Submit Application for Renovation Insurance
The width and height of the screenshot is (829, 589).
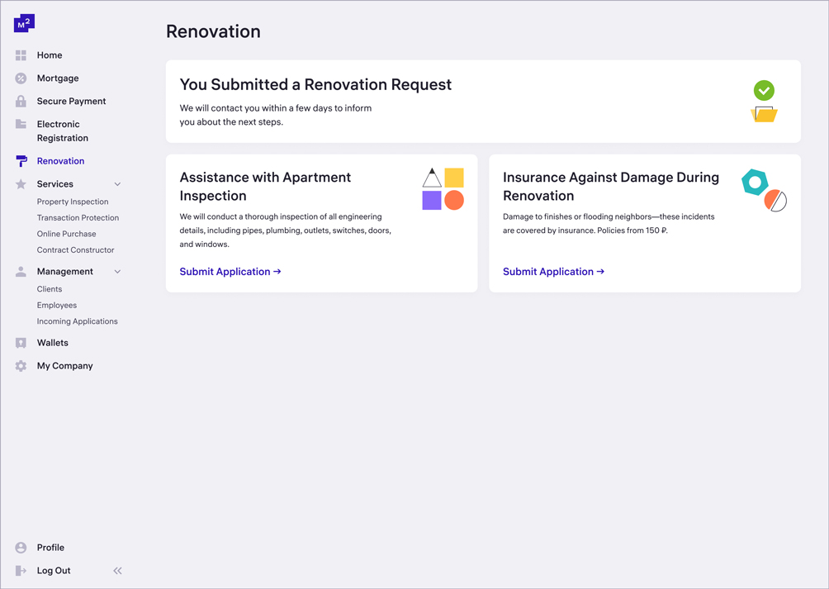click(553, 272)
